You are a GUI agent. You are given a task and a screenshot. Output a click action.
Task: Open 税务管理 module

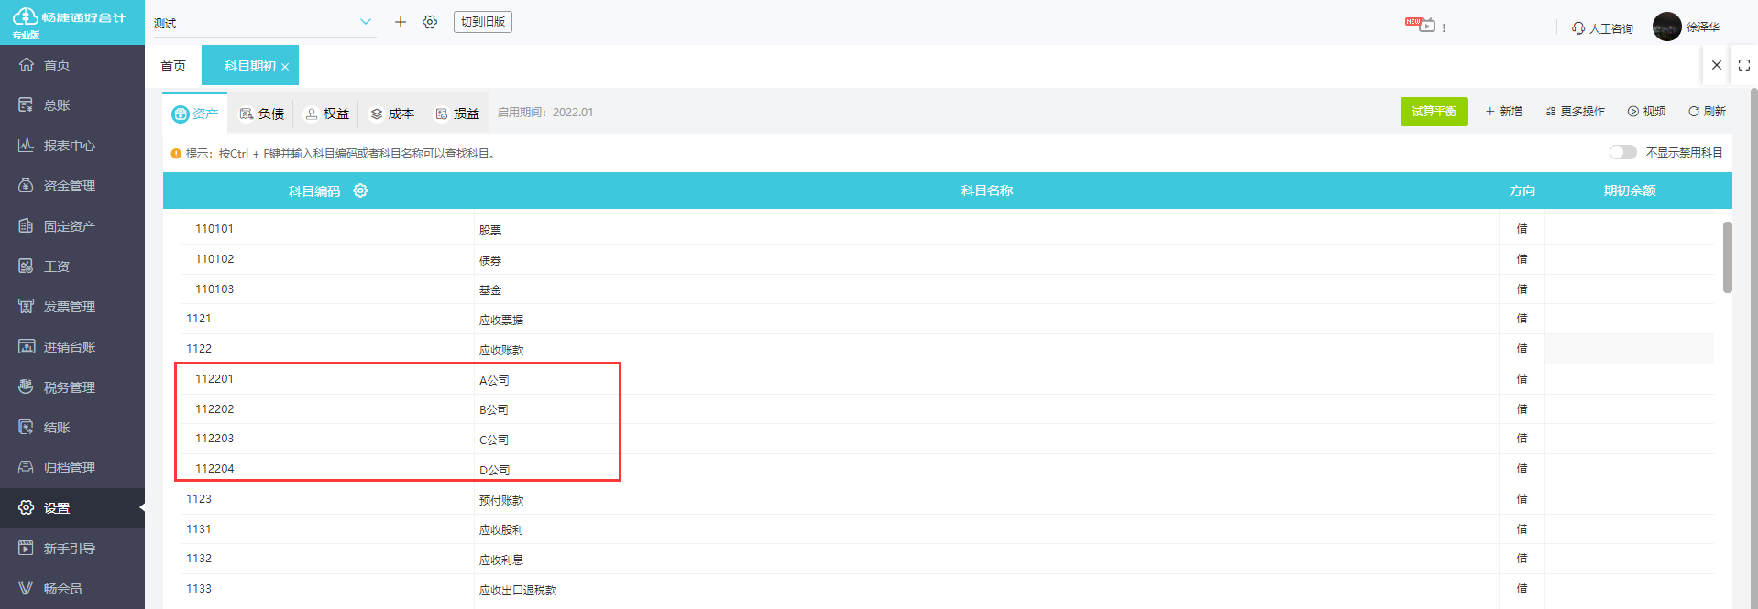coord(71,387)
